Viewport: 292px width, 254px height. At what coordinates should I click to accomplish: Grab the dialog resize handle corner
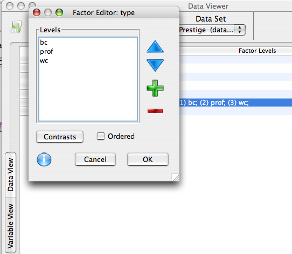[176, 178]
